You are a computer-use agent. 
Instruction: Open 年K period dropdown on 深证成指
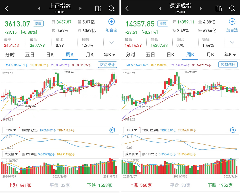click(230, 55)
